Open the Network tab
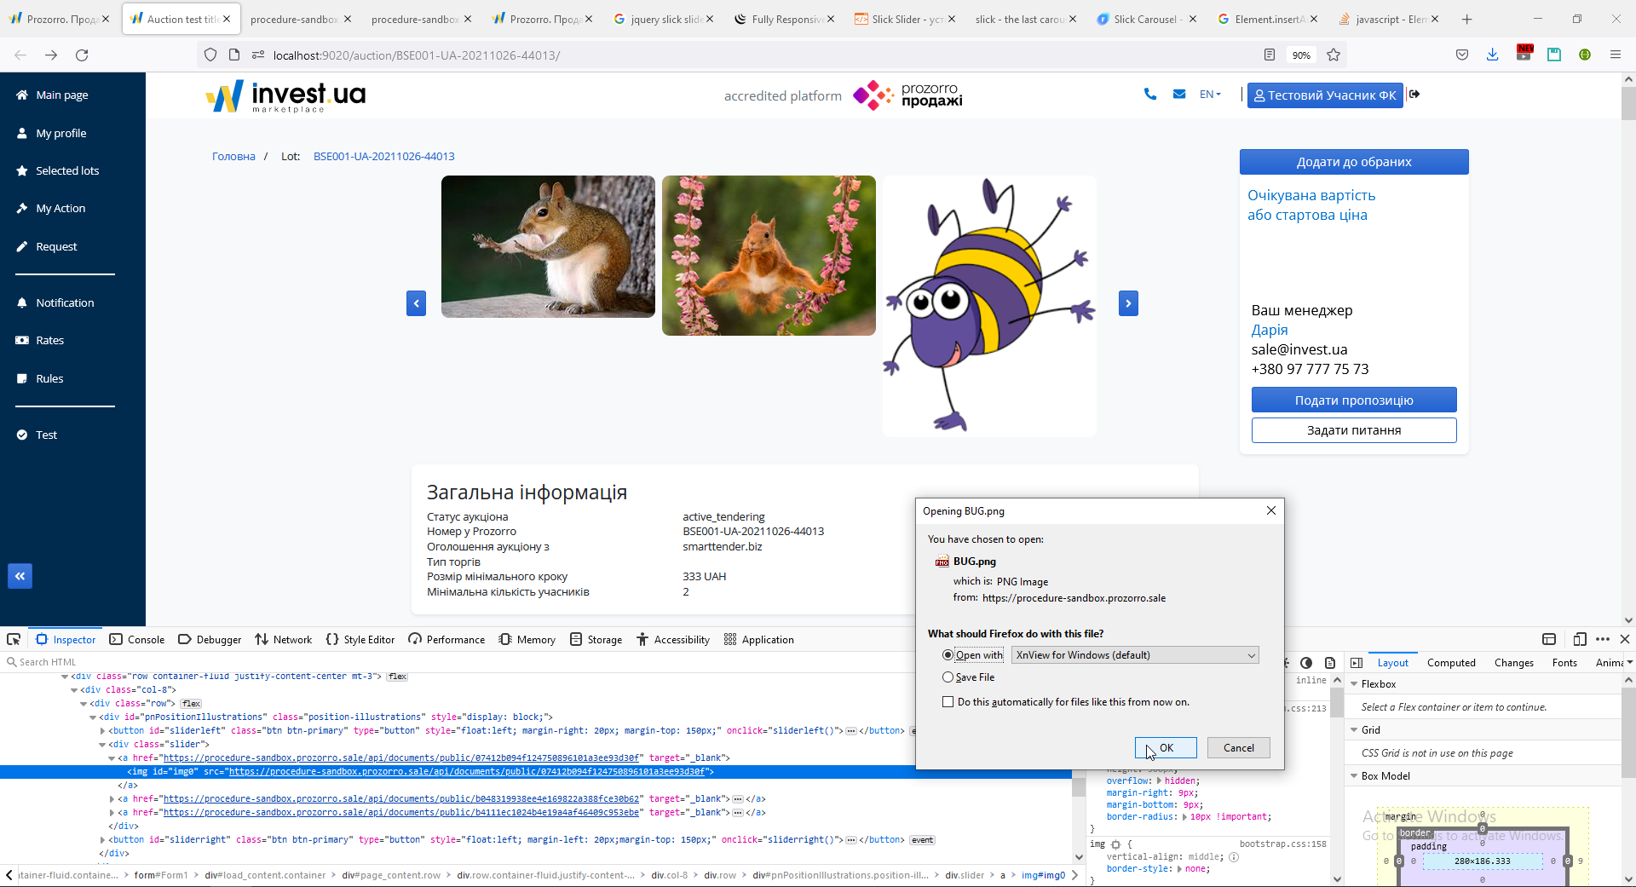 tap(284, 640)
